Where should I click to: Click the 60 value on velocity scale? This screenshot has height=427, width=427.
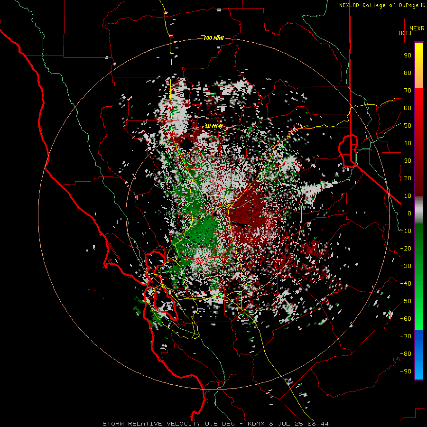point(408,108)
